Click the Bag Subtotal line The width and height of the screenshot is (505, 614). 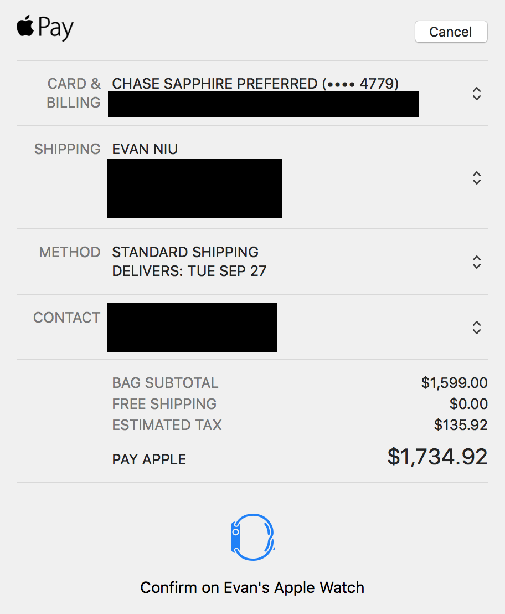[x=165, y=383]
